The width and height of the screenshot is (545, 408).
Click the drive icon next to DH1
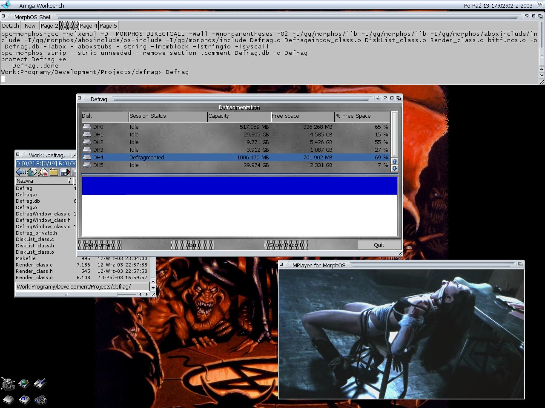click(x=87, y=134)
